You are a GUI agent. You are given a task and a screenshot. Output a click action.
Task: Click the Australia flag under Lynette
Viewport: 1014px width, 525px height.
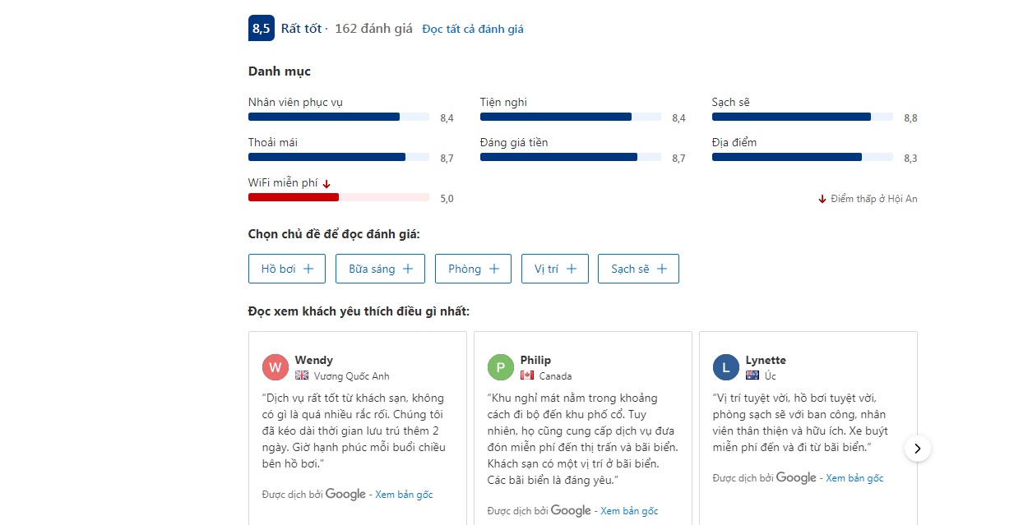[x=752, y=375]
